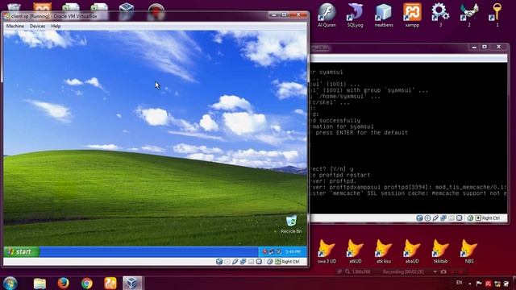Click shared folders icon in client xp status bar
Screen dimensions: 516x290
point(251,262)
